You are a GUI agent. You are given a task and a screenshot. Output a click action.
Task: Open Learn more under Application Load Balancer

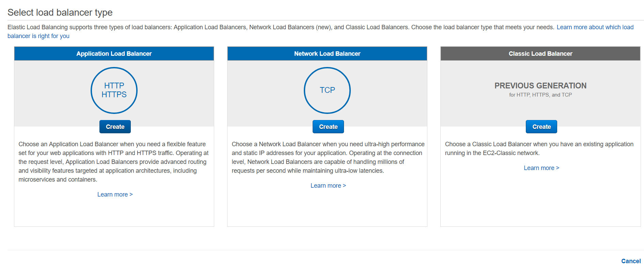coord(115,194)
